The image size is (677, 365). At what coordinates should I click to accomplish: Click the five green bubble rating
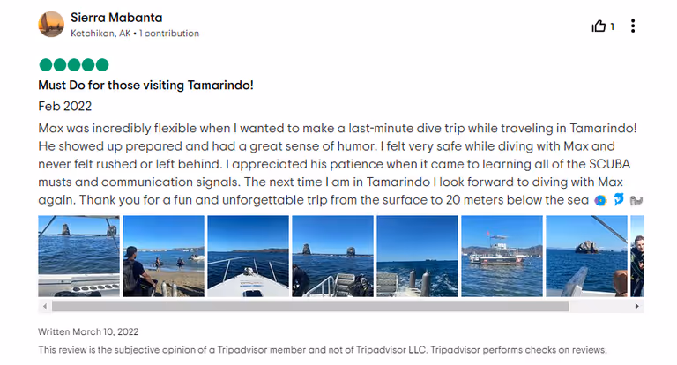73,64
